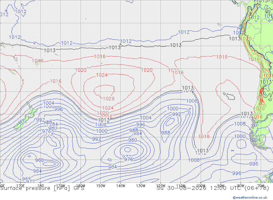Click the 960 low pressure label
Screen dimensions: 273x200
tap(40, 160)
